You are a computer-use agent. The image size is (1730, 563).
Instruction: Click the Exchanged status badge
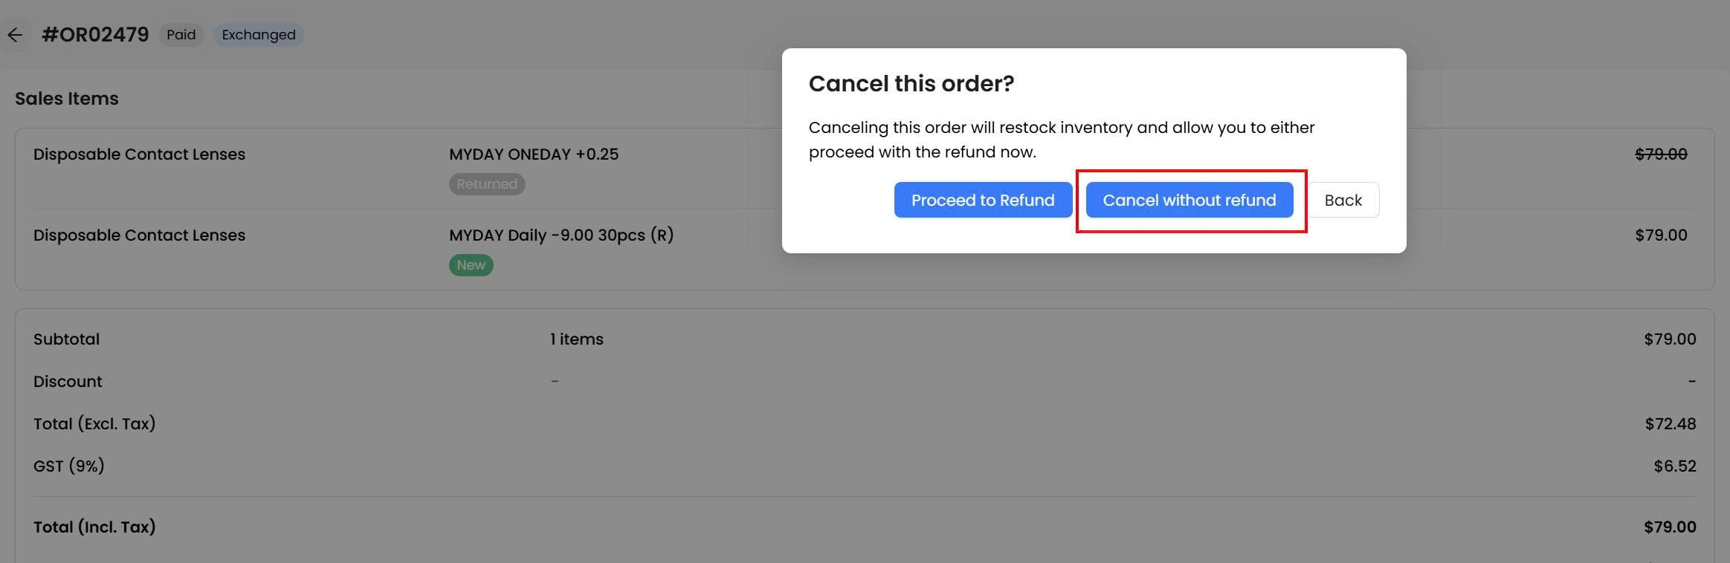tap(259, 35)
